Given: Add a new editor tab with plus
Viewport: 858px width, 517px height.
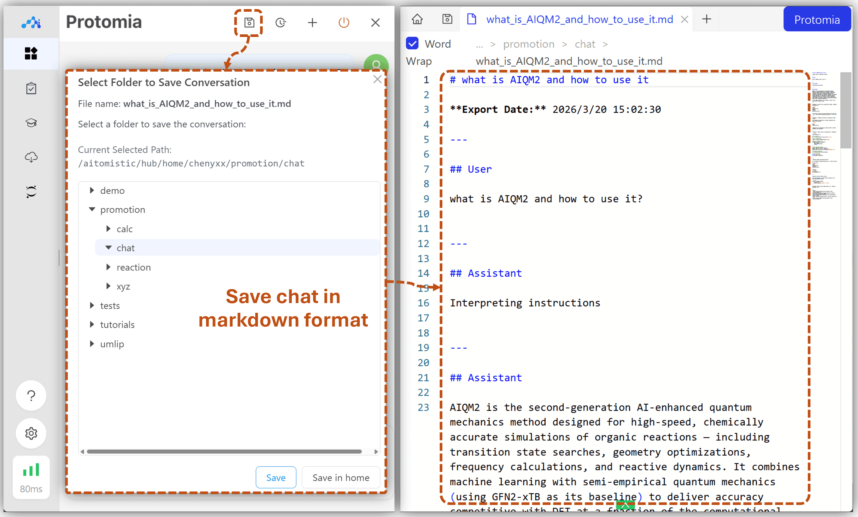Looking at the screenshot, I should [707, 19].
